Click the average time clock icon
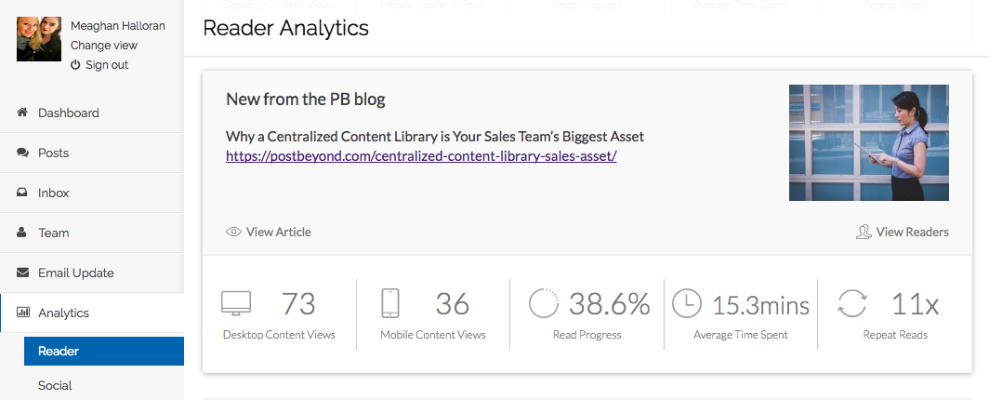 click(x=687, y=304)
